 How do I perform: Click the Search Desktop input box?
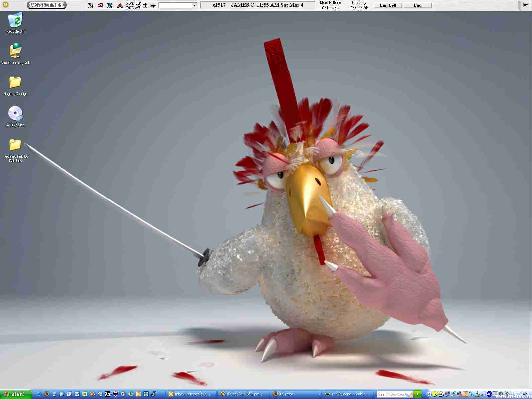[395, 394]
